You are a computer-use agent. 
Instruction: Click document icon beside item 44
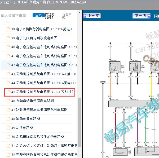click(8, 83)
